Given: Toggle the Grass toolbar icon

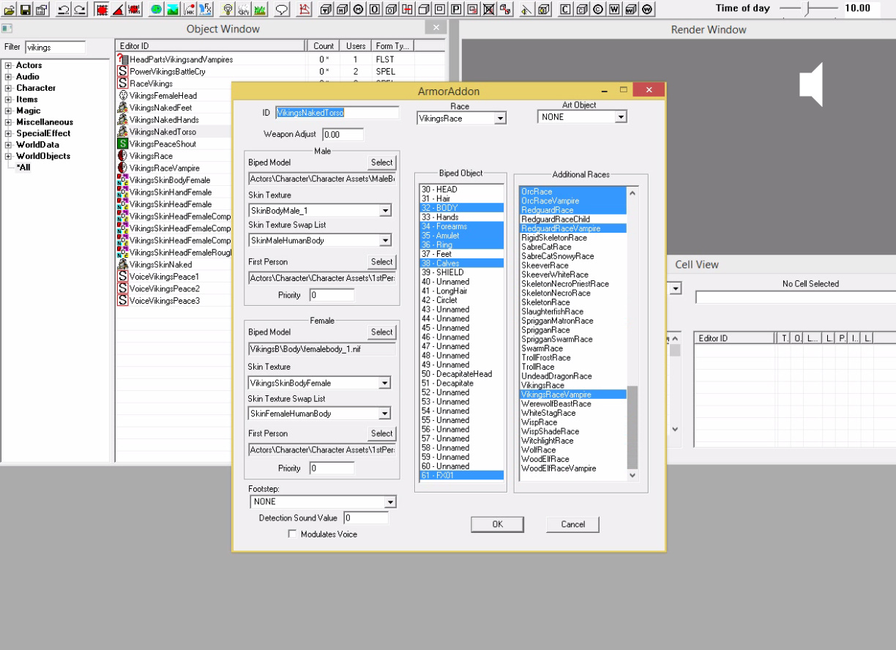Looking at the screenshot, I should coord(260,10).
